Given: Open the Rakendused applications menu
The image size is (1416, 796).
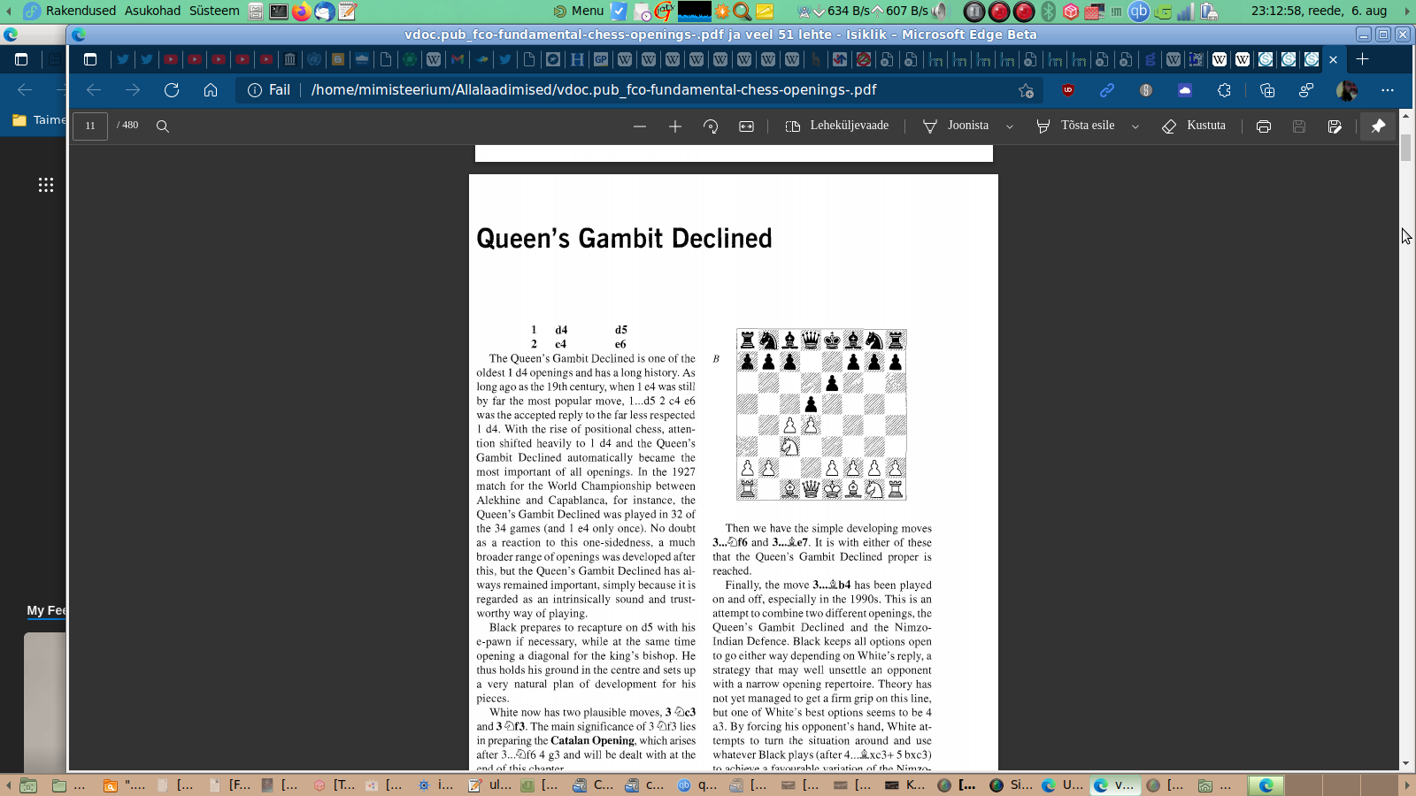Looking at the screenshot, I should coord(71,11).
